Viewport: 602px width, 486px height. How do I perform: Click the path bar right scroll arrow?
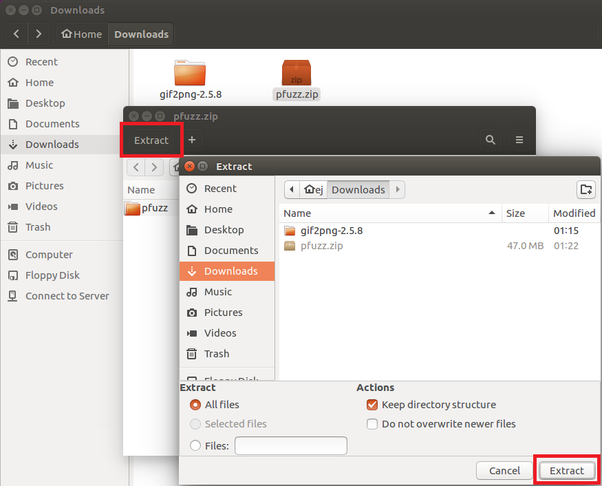tap(398, 190)
